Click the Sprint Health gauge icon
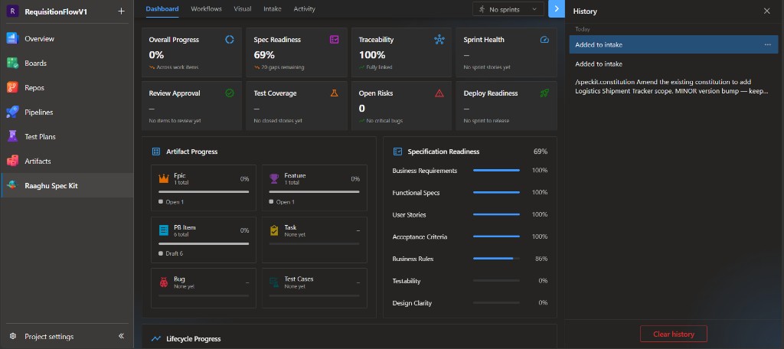The height and width of the screenshot is (349, 784). click(544, 40)
